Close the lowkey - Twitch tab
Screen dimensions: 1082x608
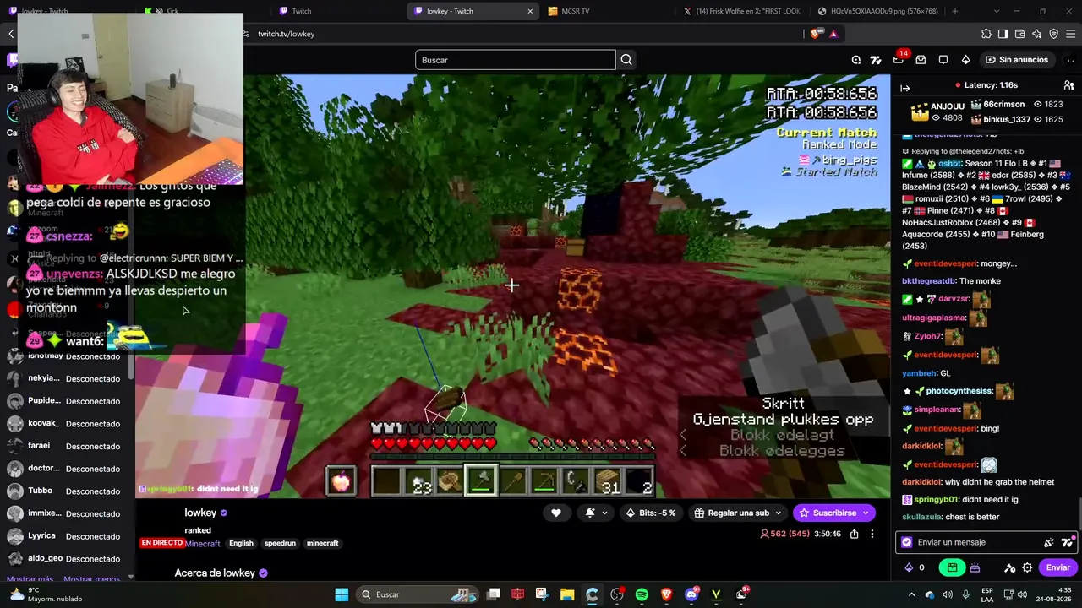click(530, 11)
